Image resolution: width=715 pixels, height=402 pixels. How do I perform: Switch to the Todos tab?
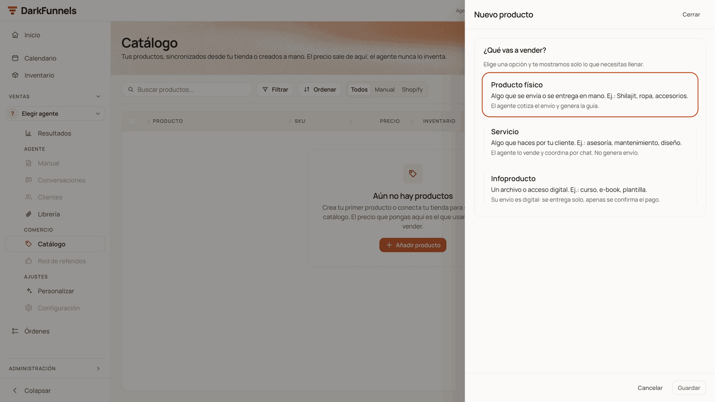click(359, 89)
